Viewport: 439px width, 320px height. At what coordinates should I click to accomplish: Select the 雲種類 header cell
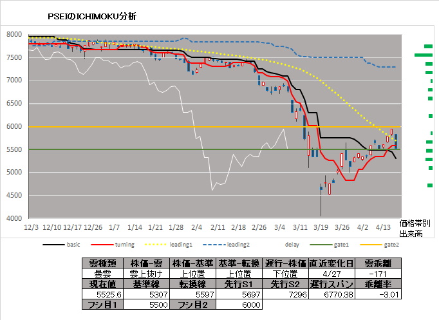(102, 263)
